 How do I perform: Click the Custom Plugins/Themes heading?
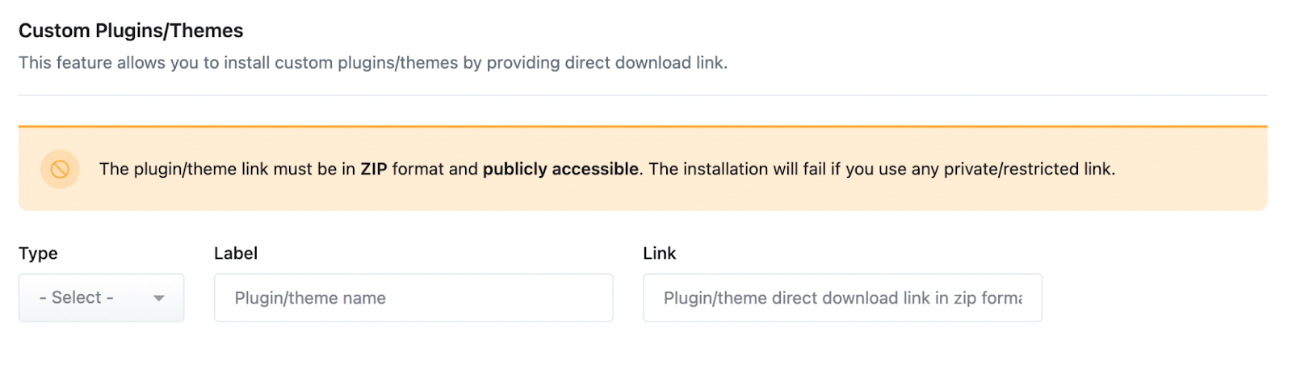(131, 31)
